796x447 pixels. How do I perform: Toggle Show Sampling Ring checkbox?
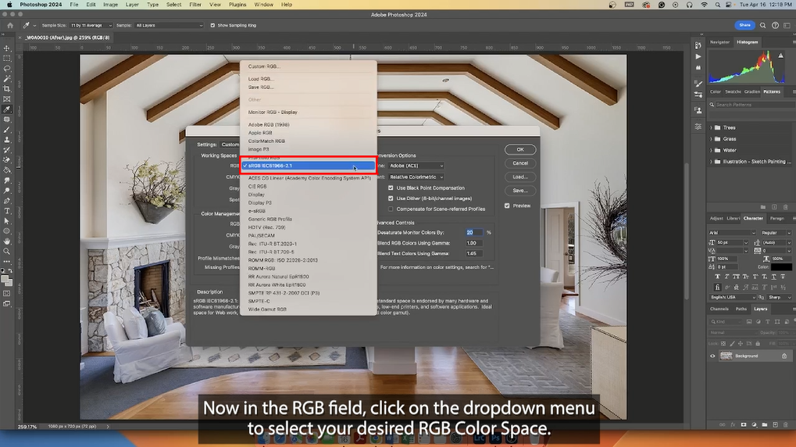[x=212, y=25]
